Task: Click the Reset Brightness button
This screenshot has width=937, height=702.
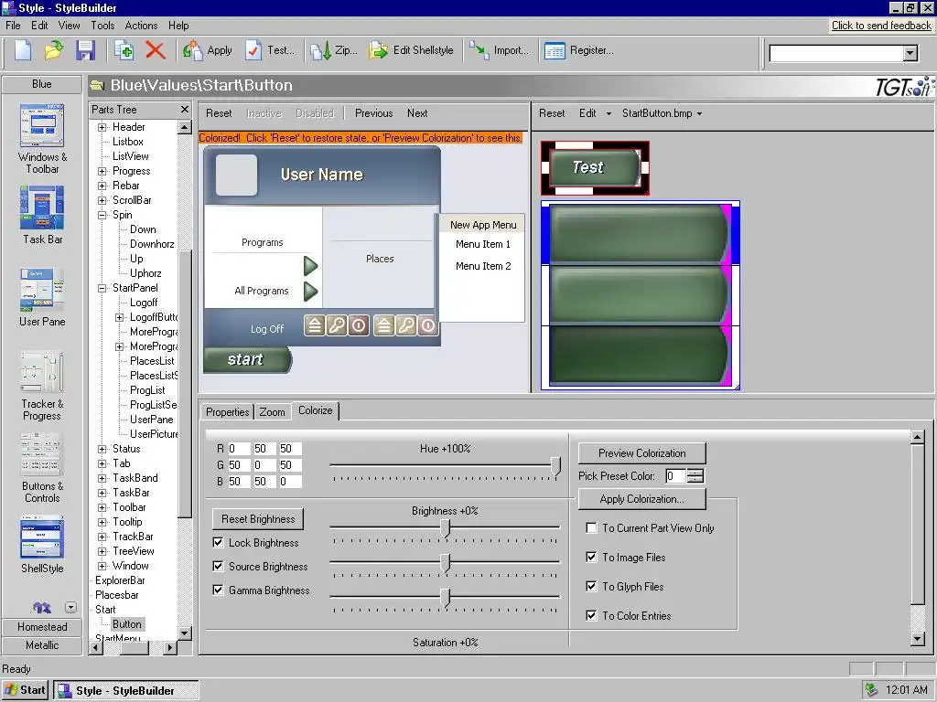Action: tap(258, 519)
